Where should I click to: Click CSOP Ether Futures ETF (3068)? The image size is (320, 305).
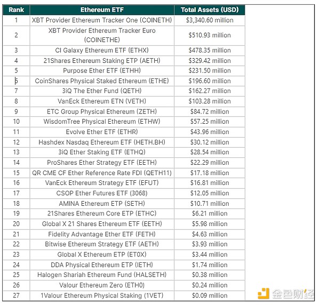point(102,193)
